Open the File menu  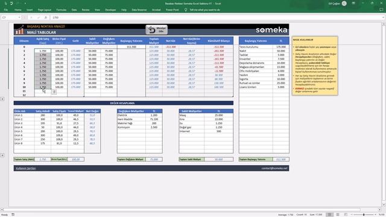pyautogui.click(x=5, y=10)
